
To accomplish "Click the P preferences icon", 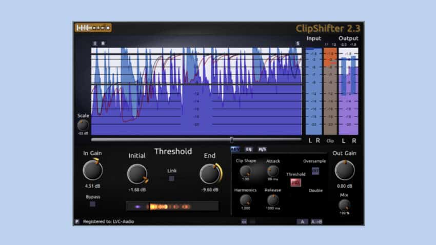I will [77, 221].
